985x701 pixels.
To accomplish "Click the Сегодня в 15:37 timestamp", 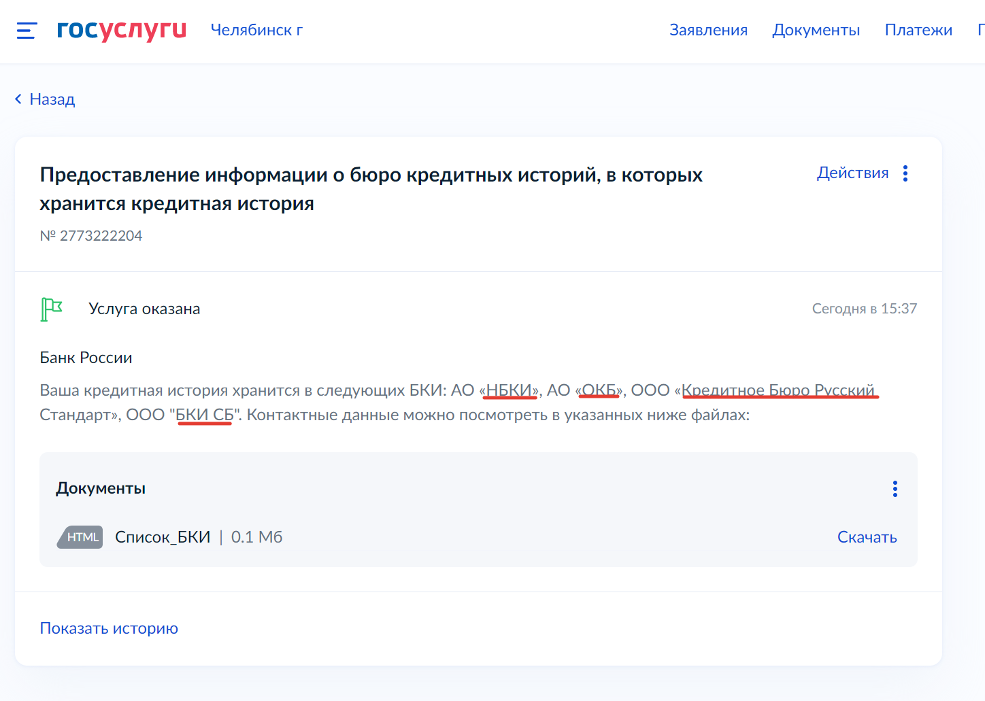I will pos(864,309).
